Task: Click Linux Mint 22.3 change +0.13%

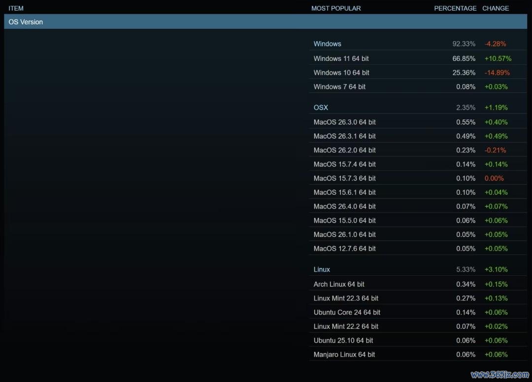Action: pos(496,298)
